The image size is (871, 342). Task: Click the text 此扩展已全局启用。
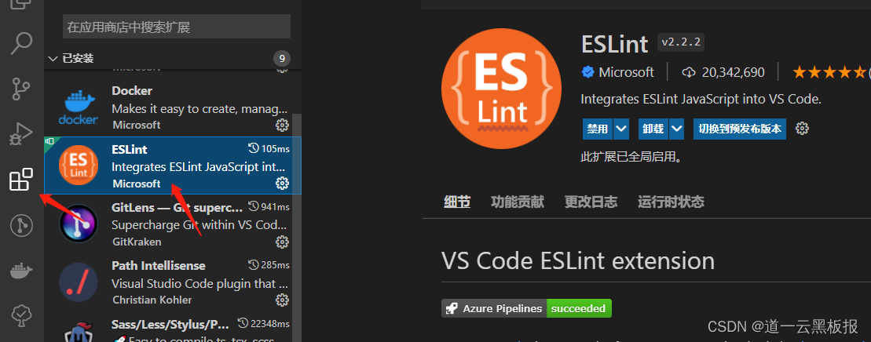(x=631, y=157)
